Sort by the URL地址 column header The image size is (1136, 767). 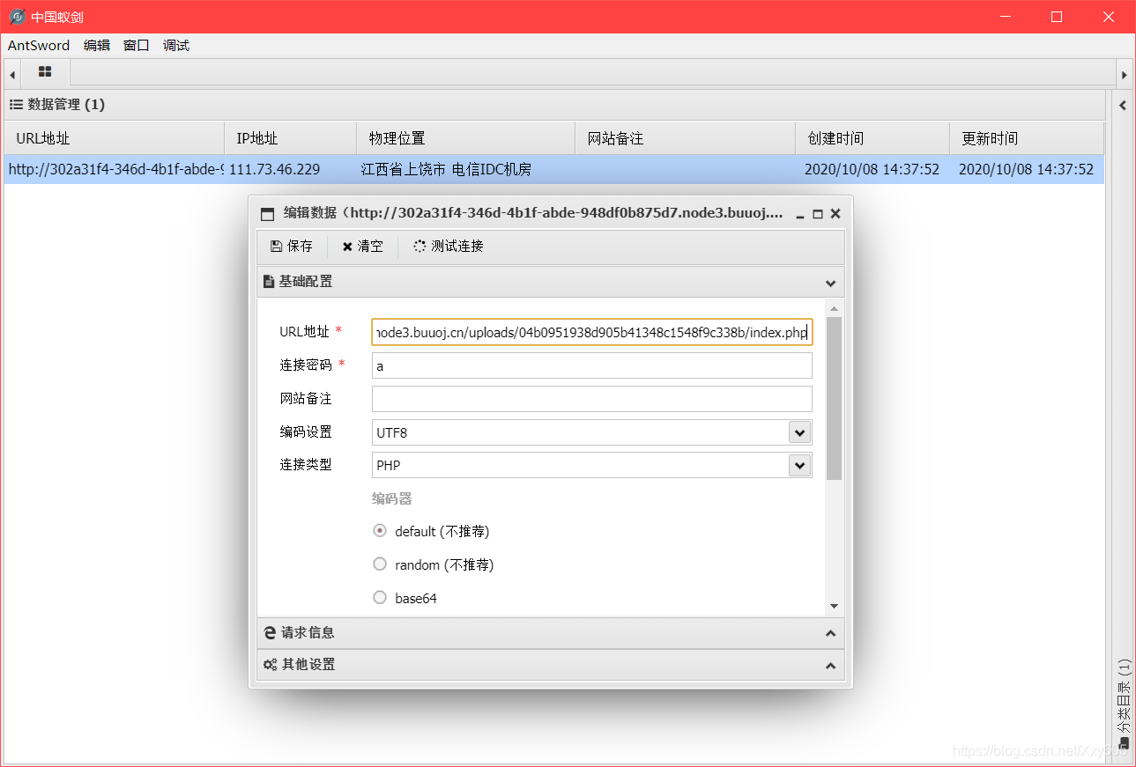(x=115, y=138)
